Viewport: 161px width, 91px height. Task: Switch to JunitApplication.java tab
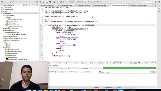tap(65, 5)
